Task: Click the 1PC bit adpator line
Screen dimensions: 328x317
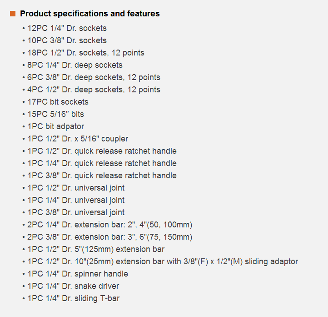Action: point(55,126)
